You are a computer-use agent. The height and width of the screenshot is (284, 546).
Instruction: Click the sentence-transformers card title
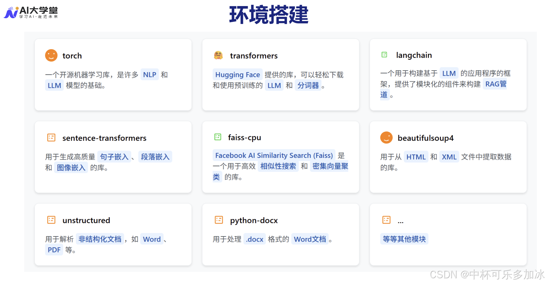click(x=104, y=138)
